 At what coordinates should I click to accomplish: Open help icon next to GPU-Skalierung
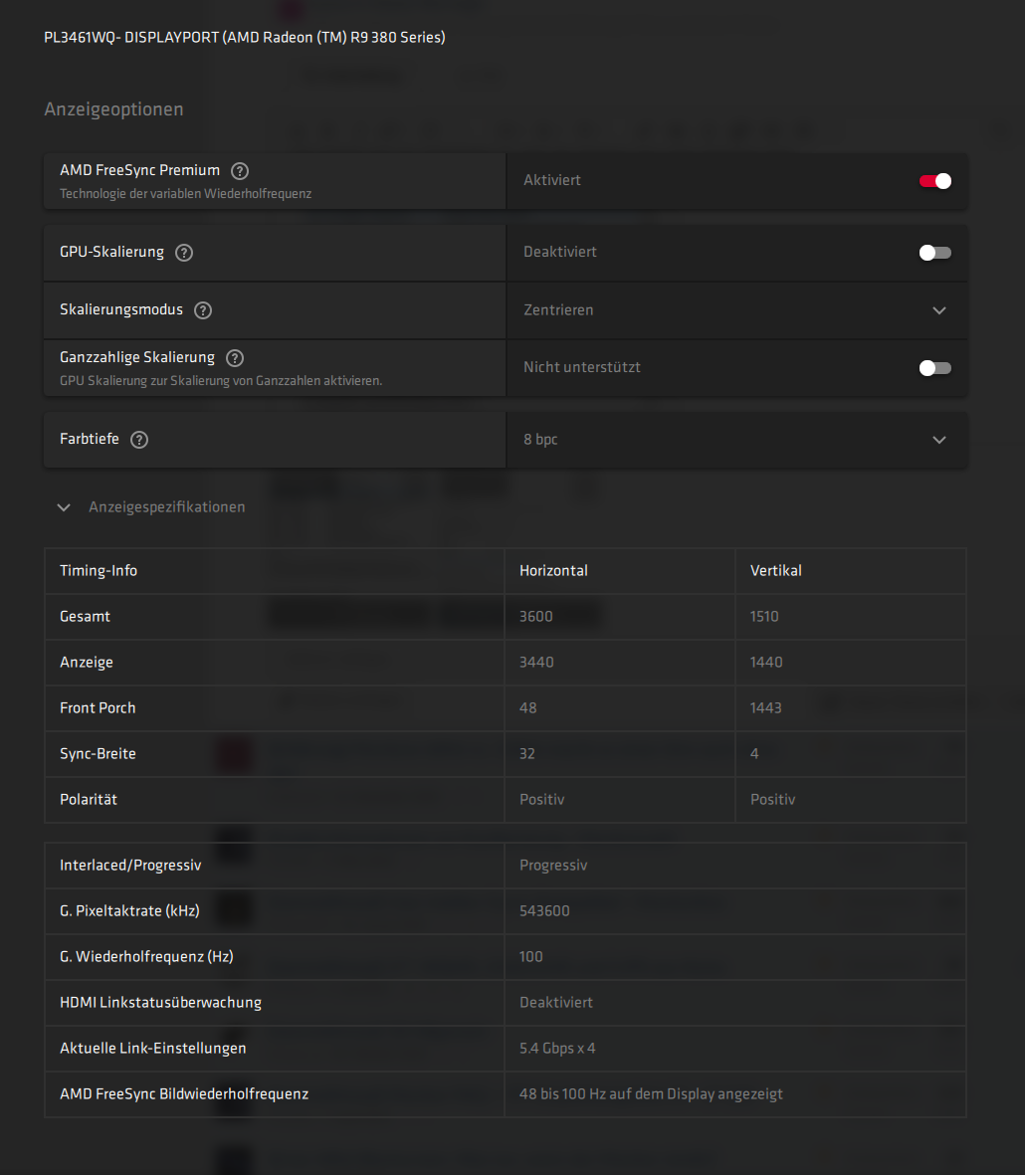(184, 253)
